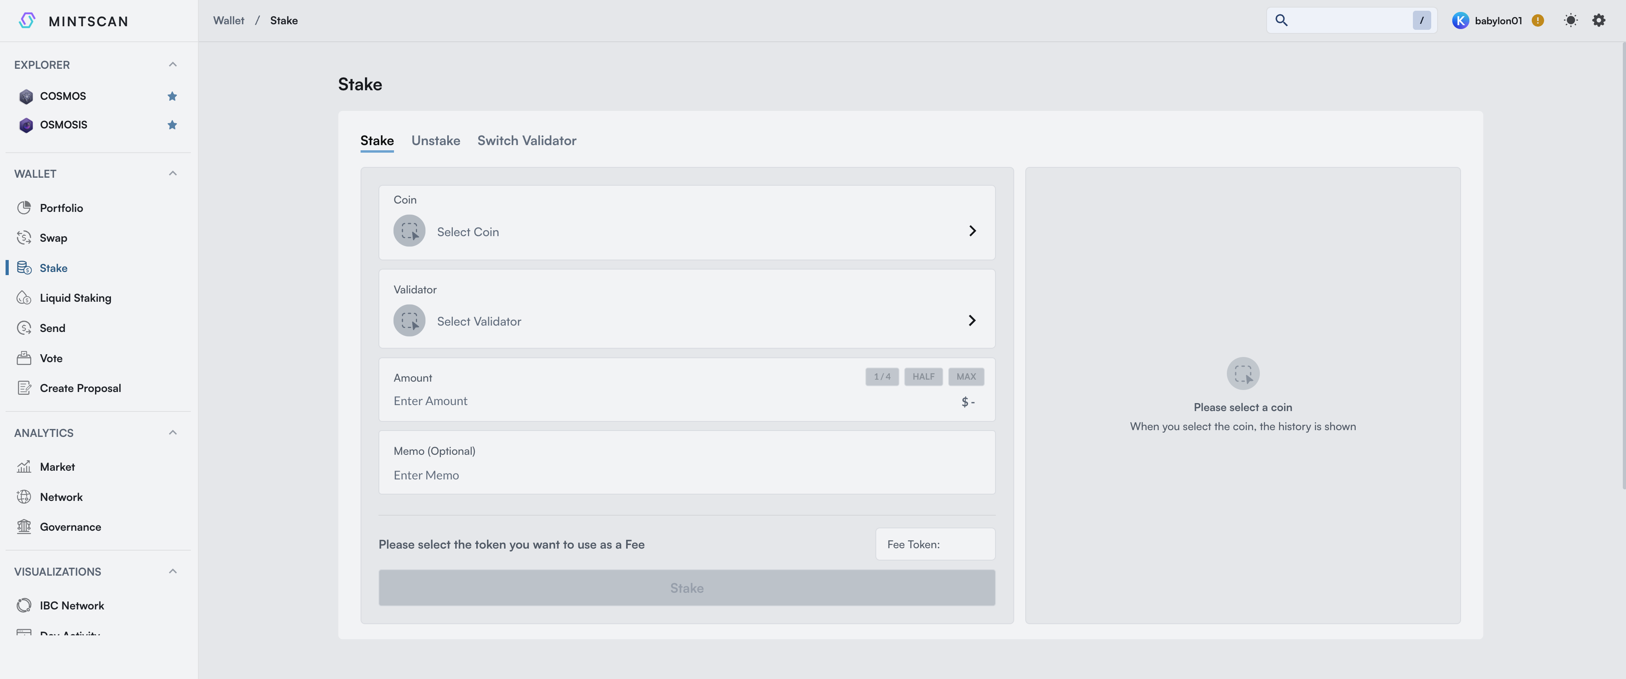Open the Swap feature icon
Viewport: 1626px width, 679px height.
point(24,237)
